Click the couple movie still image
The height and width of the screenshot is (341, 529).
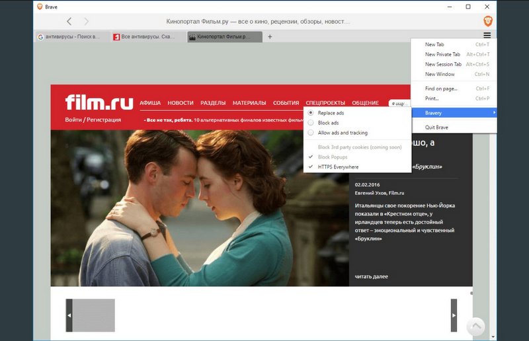[200, 208]
